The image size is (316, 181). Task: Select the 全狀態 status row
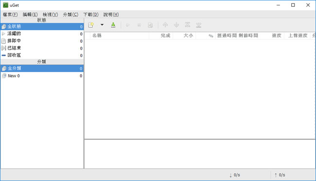pyautogui.click(x=42, y=26)
